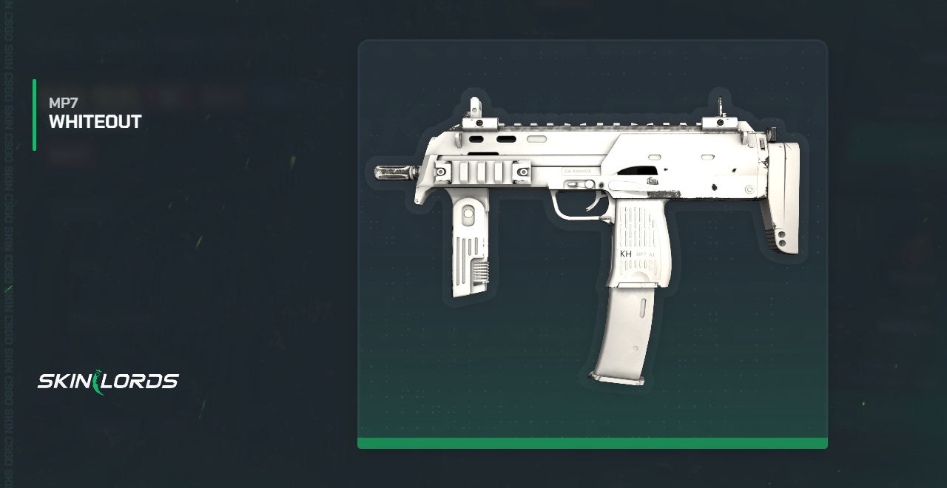The image size is (947, 488).
Task: Click the retractable stock of the gun
Action: [781, 197]
